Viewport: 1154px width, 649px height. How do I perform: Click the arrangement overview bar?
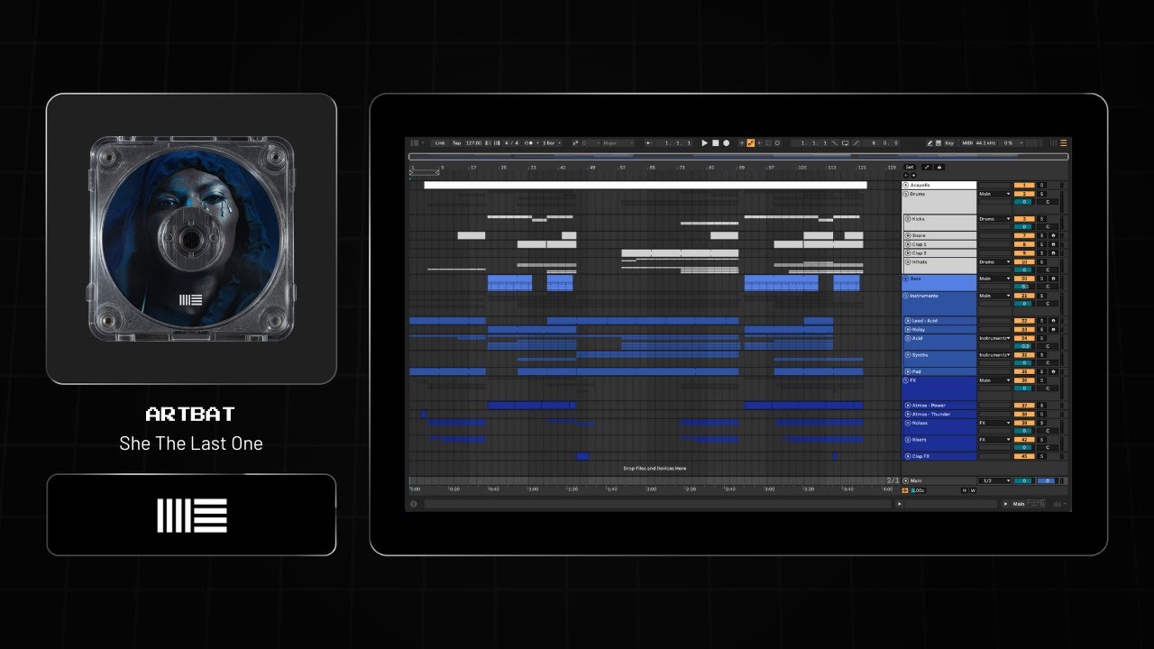(x=737, y=156)
